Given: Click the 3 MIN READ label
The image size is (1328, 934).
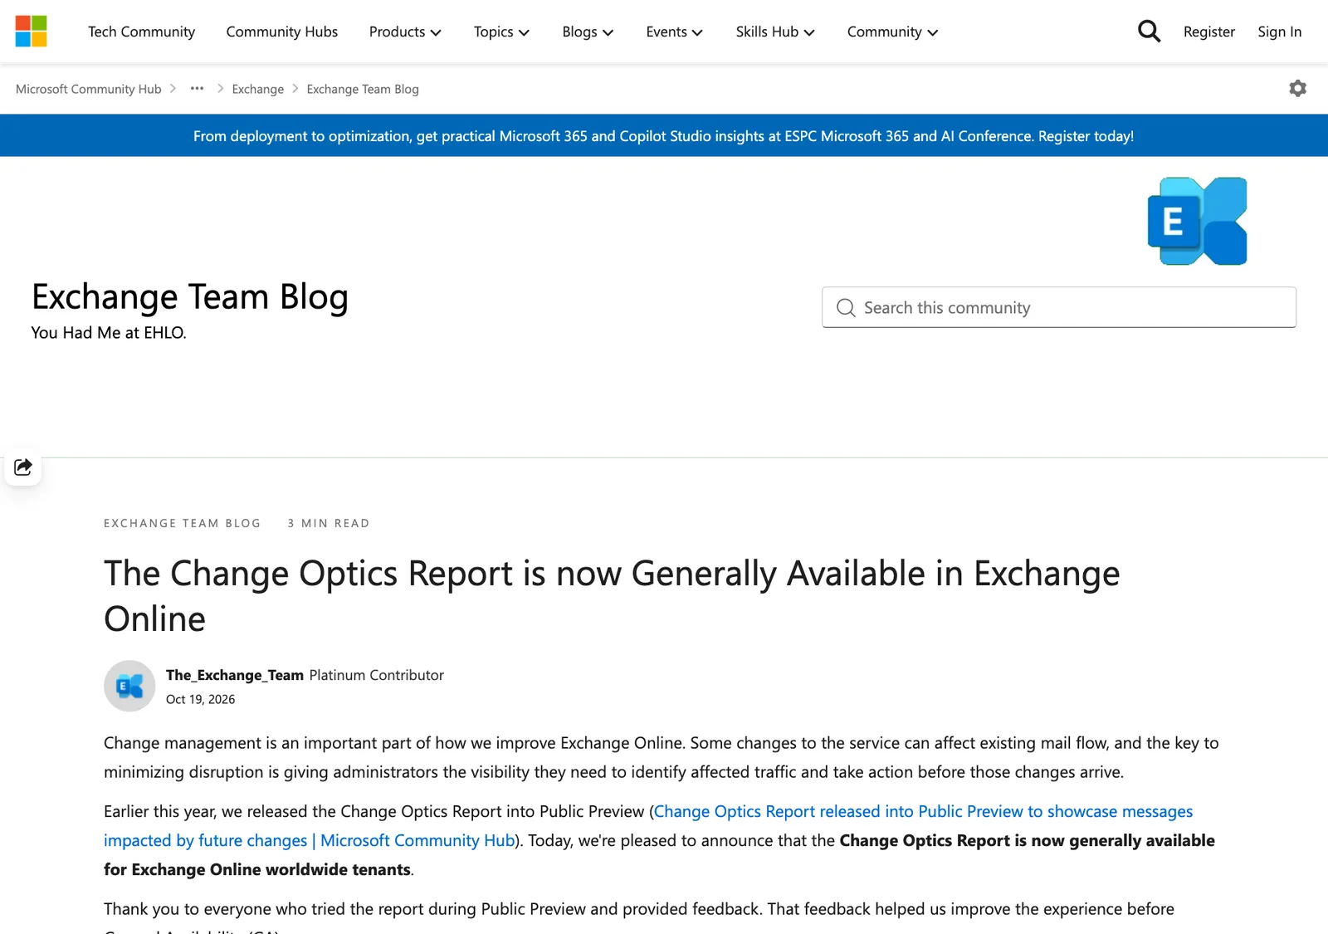Looking at the screenshot, I should [329, 523].
